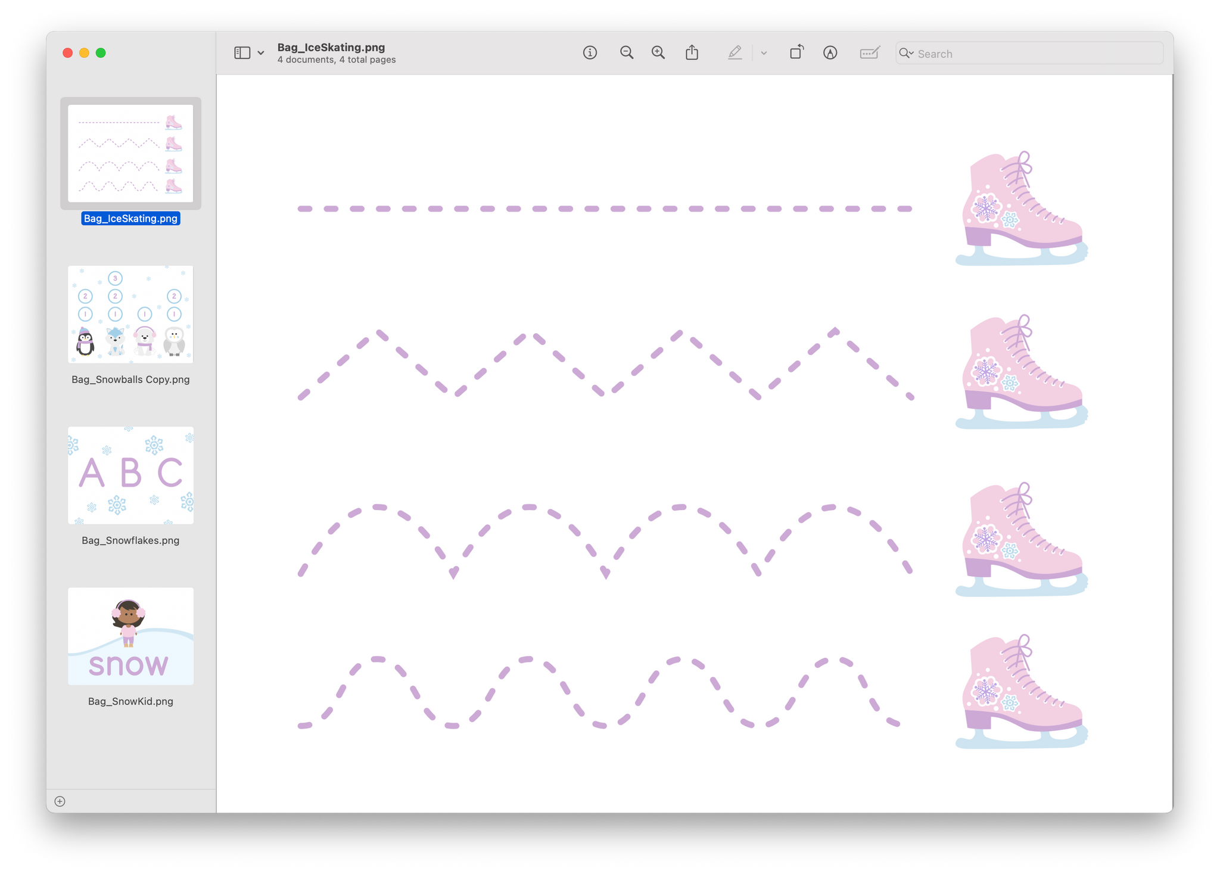The image size is (1220, 874).
Task: Select the Bag_Snowflakes.png ABC thumbnail
Action: (x=130, y=475)
